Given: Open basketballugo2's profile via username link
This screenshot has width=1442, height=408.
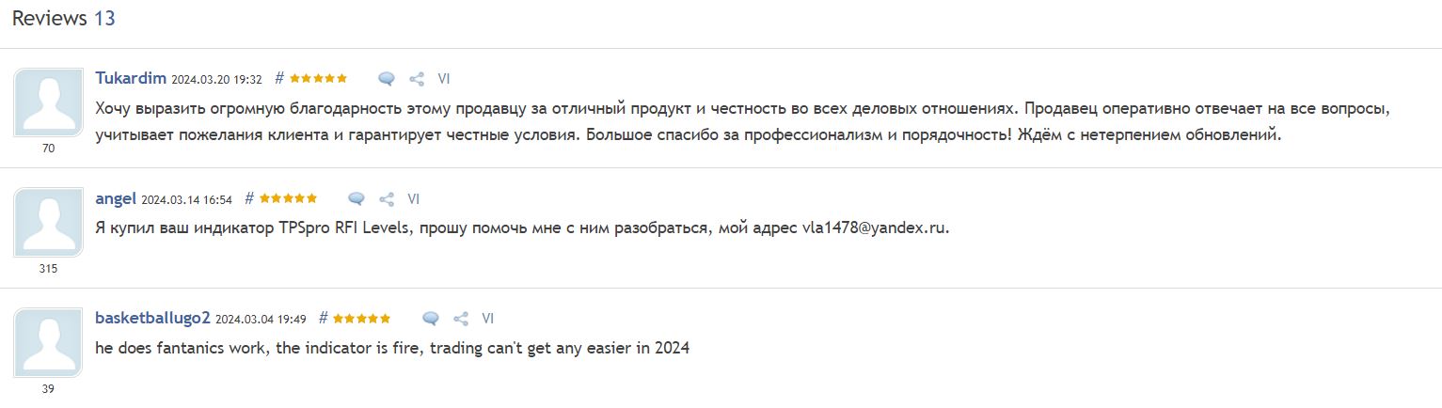Looking at the screenshot, I should coord(152,319).
